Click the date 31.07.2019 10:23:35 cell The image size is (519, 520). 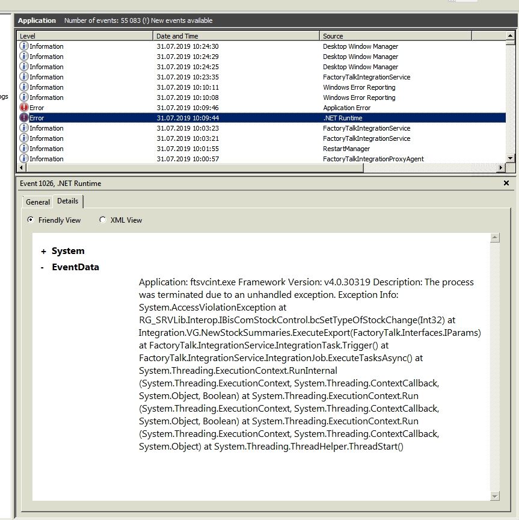point(188,77)
